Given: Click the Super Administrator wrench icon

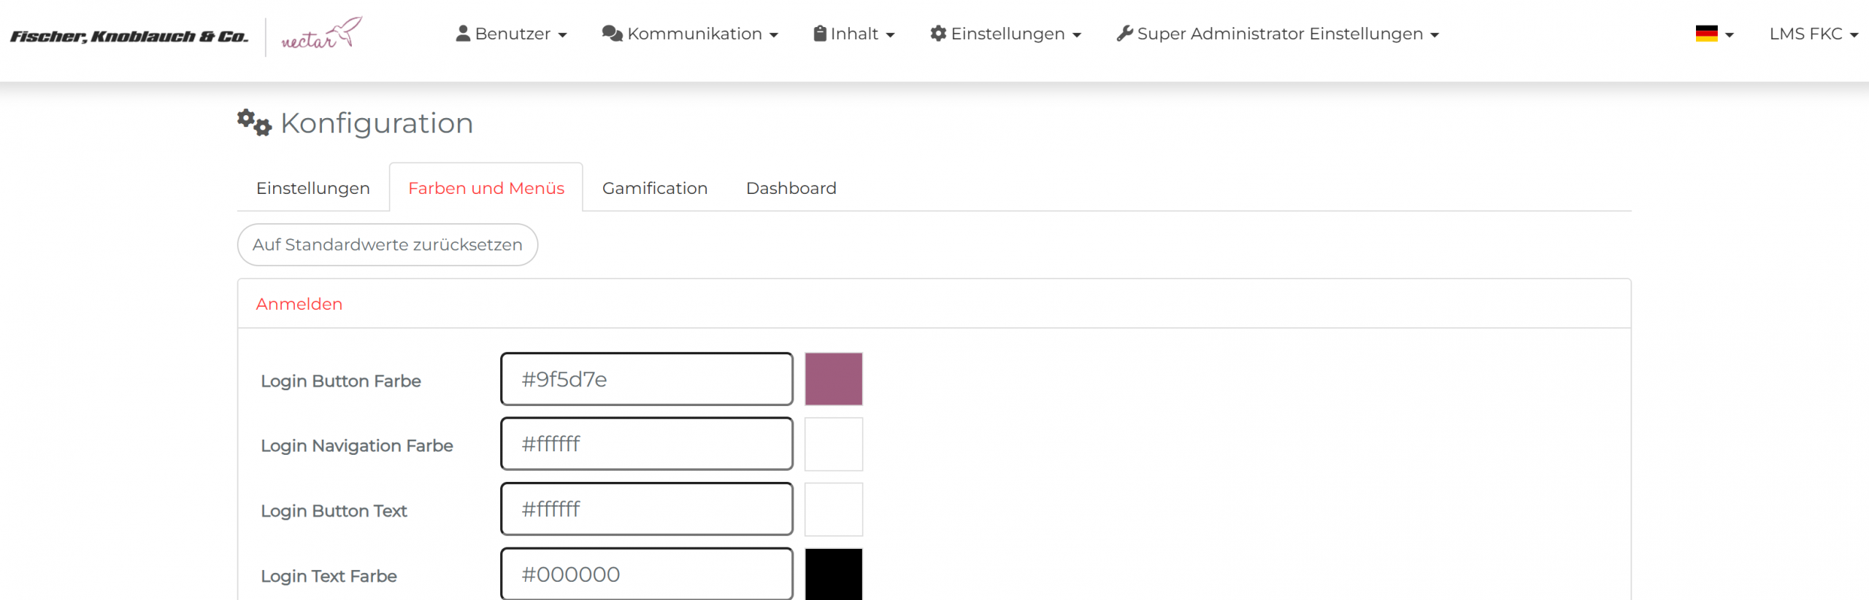Looking at the screenshot, I should click(x=1124, y=34).
